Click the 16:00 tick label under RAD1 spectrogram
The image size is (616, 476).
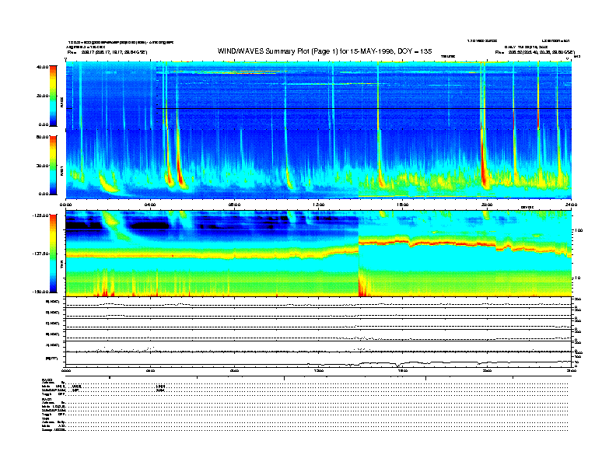point(403,205)
